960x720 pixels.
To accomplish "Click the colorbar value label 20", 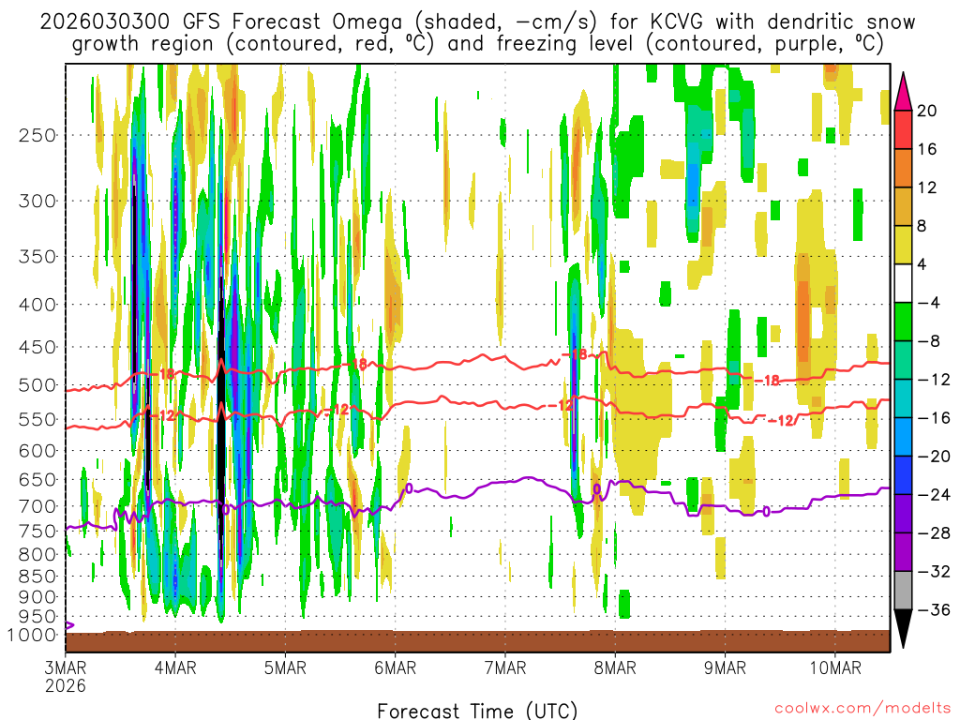I will click(x=927, y=111).
